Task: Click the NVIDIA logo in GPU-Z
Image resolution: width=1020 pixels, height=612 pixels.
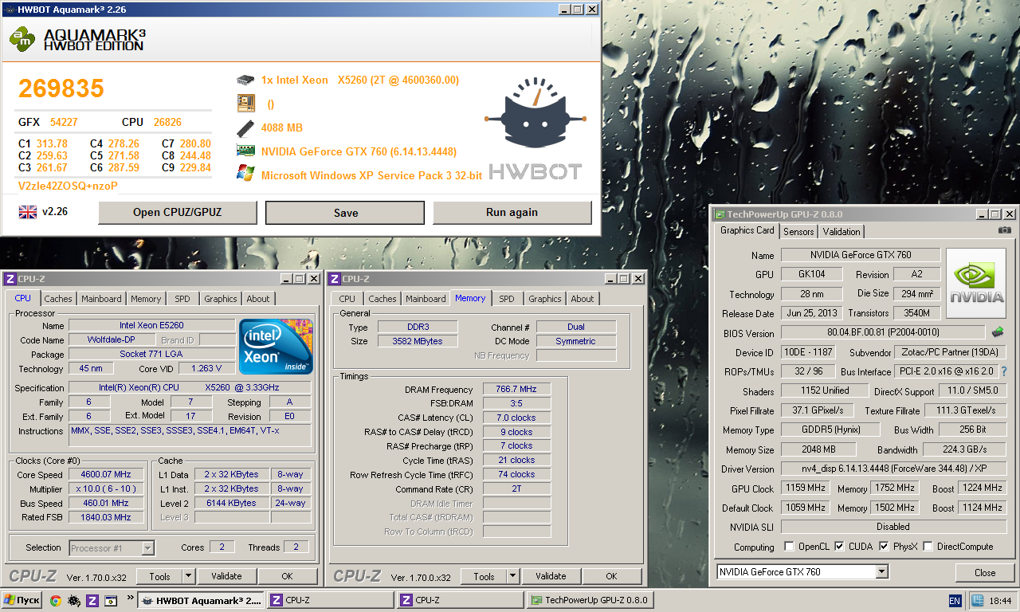Action: 975,284
